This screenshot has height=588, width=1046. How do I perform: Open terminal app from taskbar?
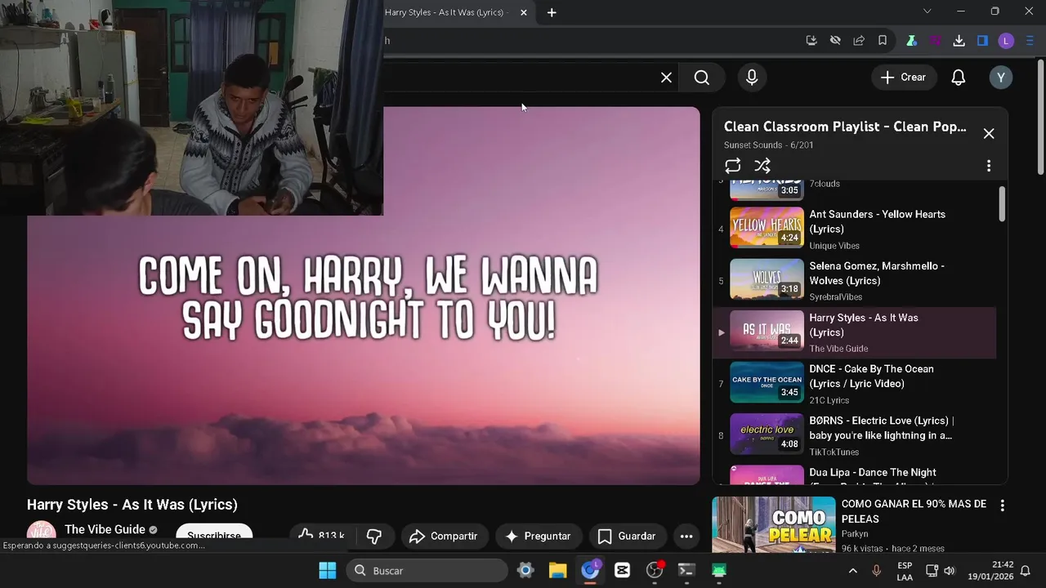(686, 570)
